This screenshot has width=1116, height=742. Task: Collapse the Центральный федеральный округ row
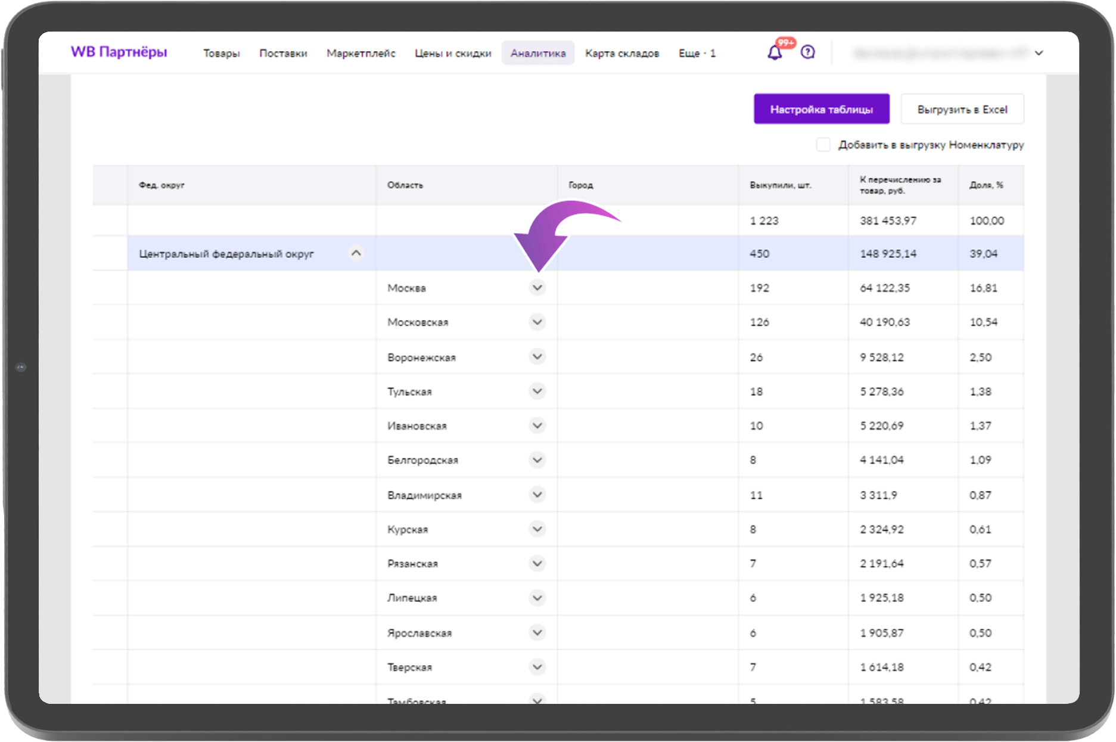click(356, 253)
